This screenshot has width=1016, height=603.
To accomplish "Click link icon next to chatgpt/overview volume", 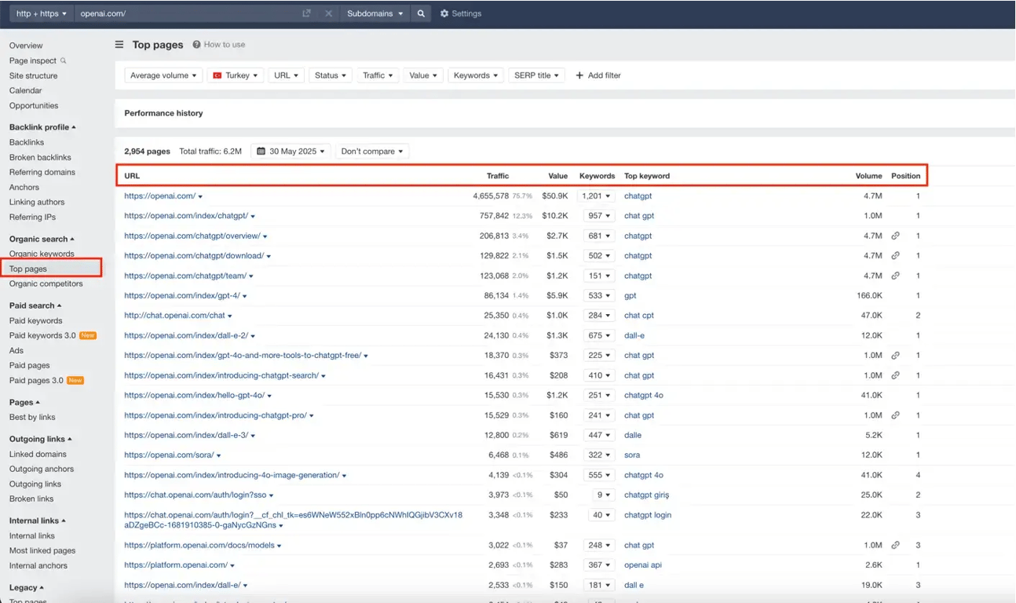I will point(895,236).
